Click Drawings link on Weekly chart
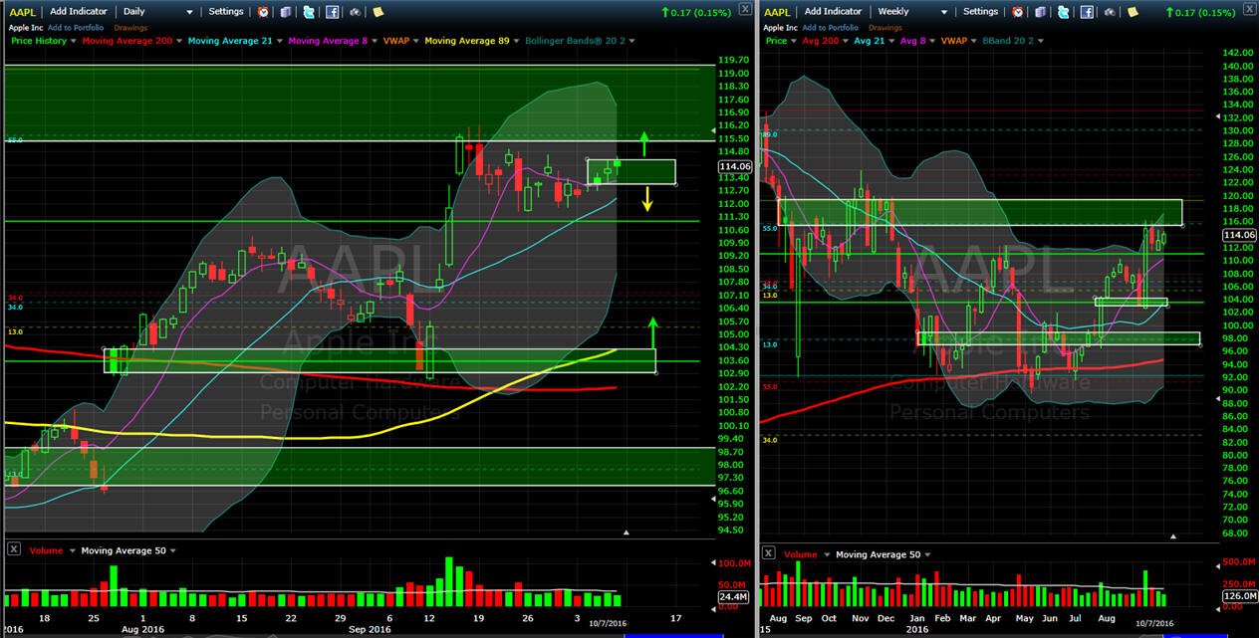Screen dimensions: 1259x638 (x=885, y=28)
